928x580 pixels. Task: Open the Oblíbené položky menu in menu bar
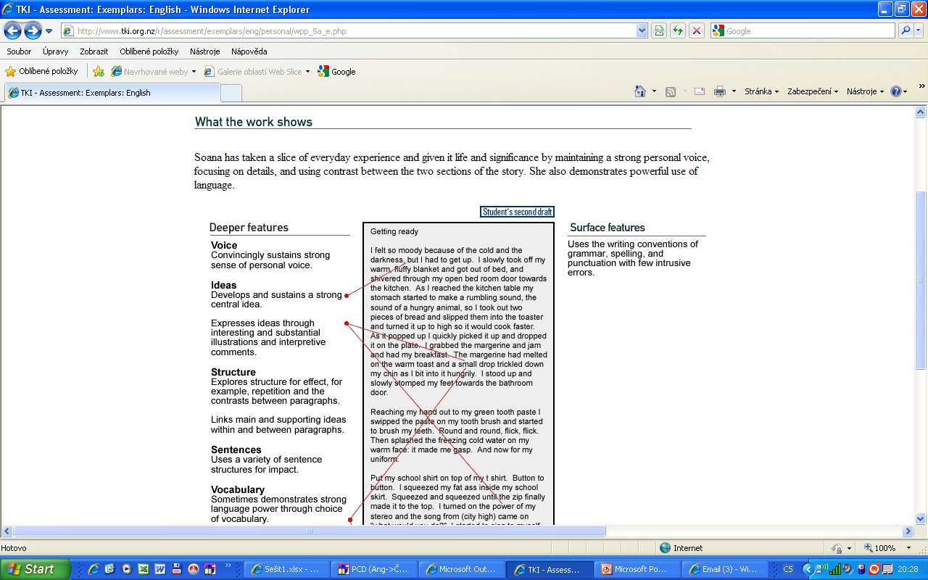pyautogui.click(x=149, y=51)
